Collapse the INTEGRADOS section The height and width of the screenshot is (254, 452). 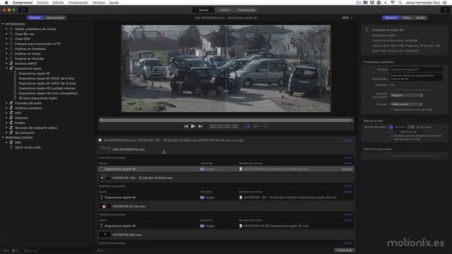(x=3, y=24)
